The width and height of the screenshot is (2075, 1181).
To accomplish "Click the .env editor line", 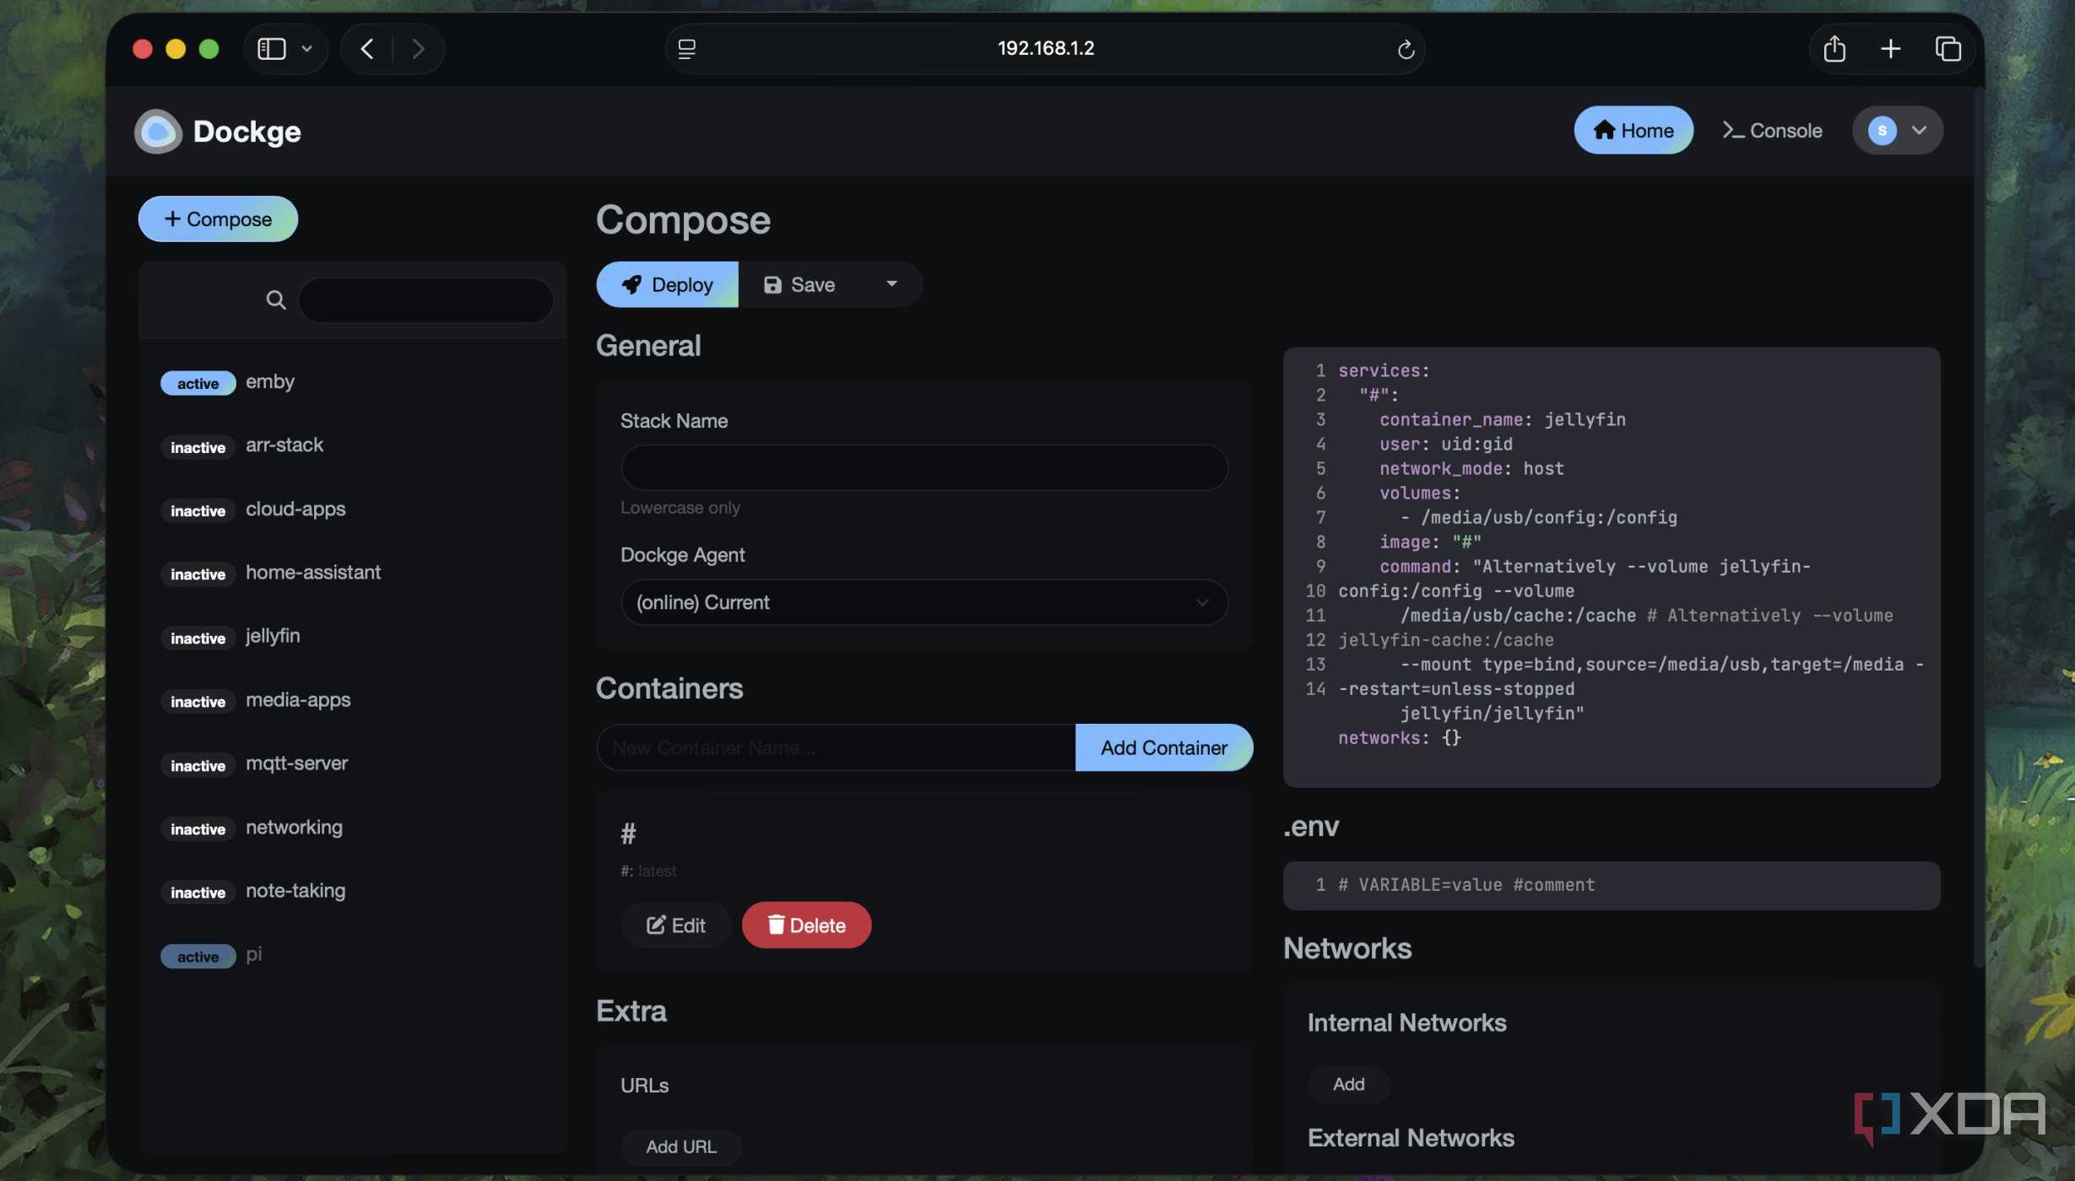I will pyautogui.click(x=1611, y=885).
